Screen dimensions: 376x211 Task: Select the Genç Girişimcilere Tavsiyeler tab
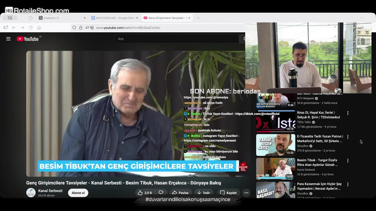[x=168, y=18]
